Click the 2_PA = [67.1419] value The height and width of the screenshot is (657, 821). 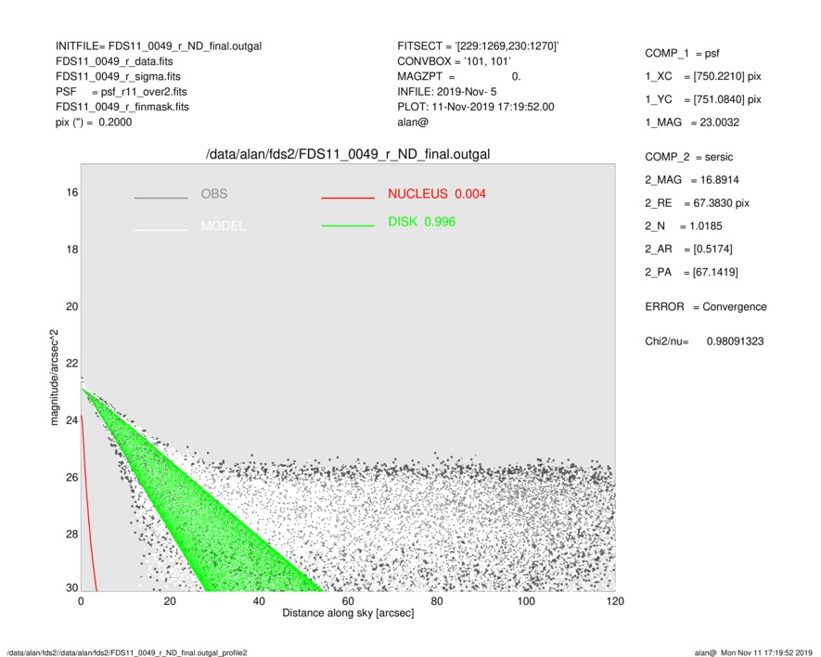691,273
